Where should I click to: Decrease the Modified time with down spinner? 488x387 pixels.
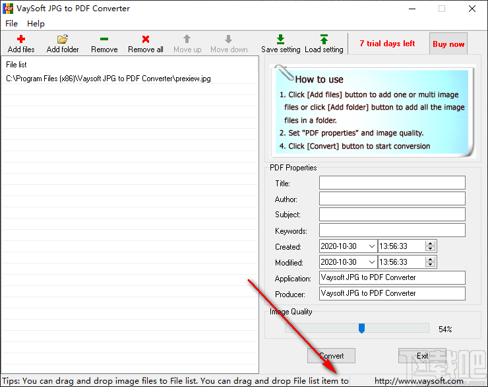tap(430, 265)
